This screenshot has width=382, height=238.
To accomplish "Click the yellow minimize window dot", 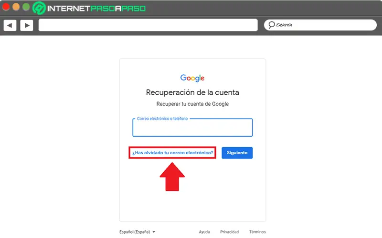I will tap(16, 7).
